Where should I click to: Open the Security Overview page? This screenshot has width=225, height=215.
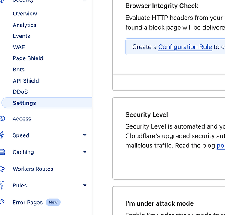coord(25,14)
